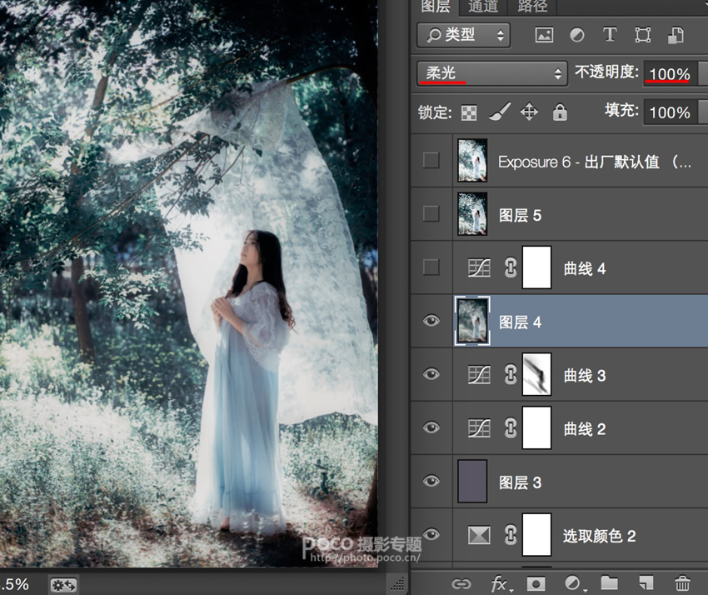Hide the 曲线 3 layer
The image size is (708, 595).
pos(431,374)
